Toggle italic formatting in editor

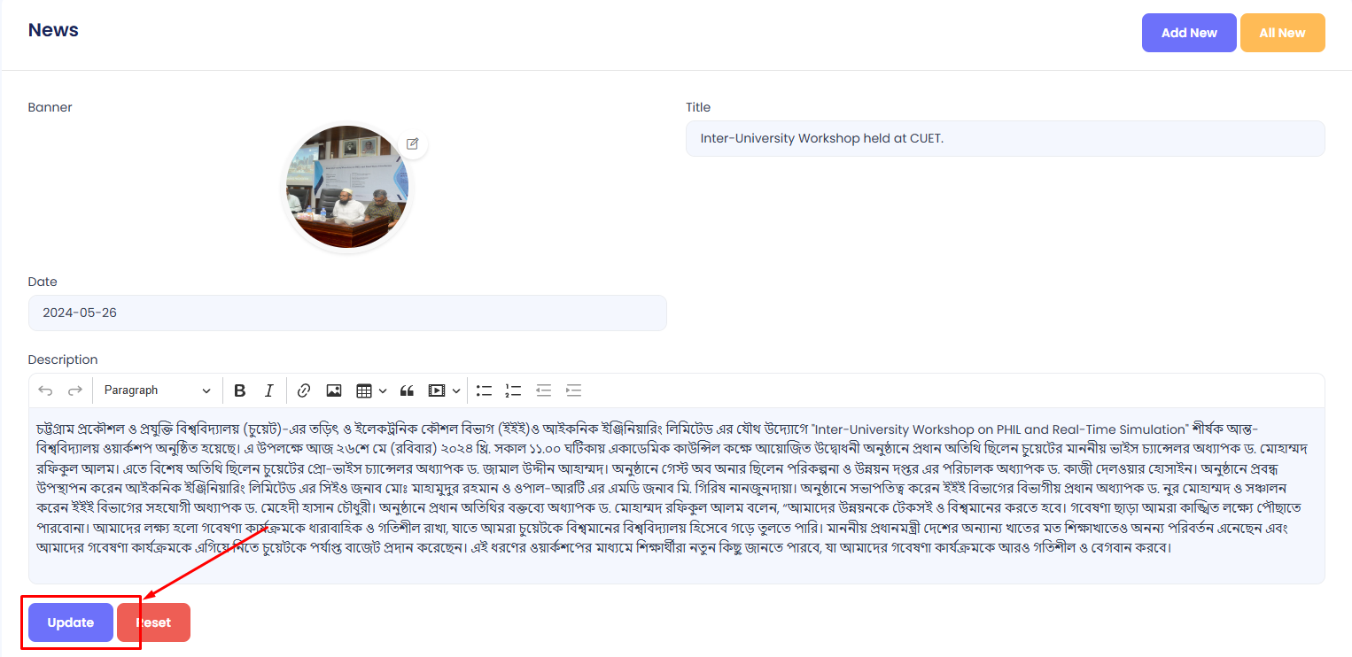[269, 390]
